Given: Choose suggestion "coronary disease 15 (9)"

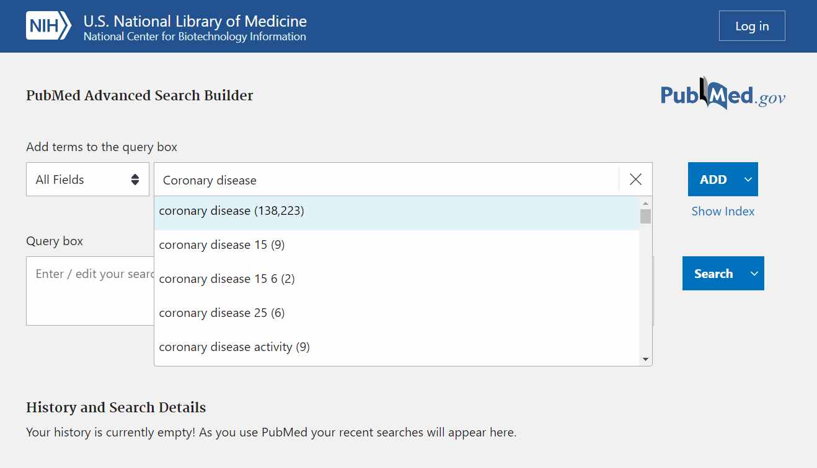Looking at the screenshot, I should point(222,245).
